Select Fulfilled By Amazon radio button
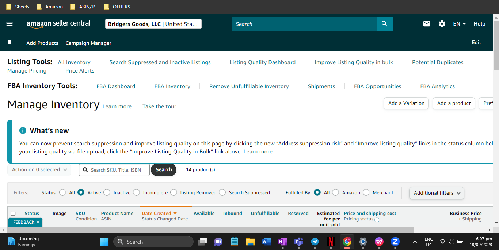 click(x=335, y=192)
